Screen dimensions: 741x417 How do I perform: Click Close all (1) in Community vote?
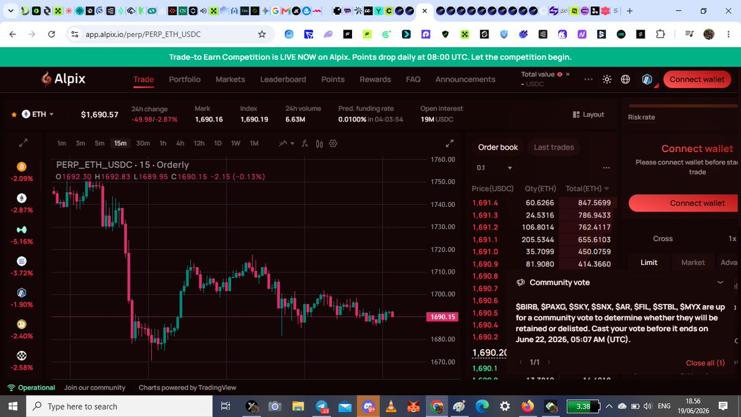[x=705, y=363]
